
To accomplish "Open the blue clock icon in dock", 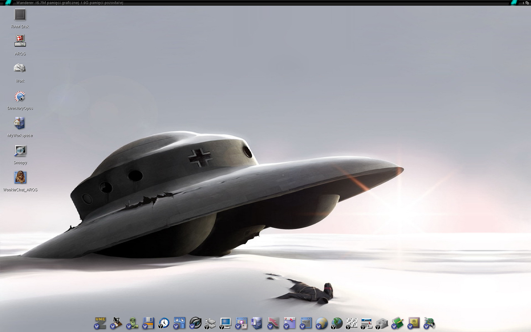I will click(164, 323).
